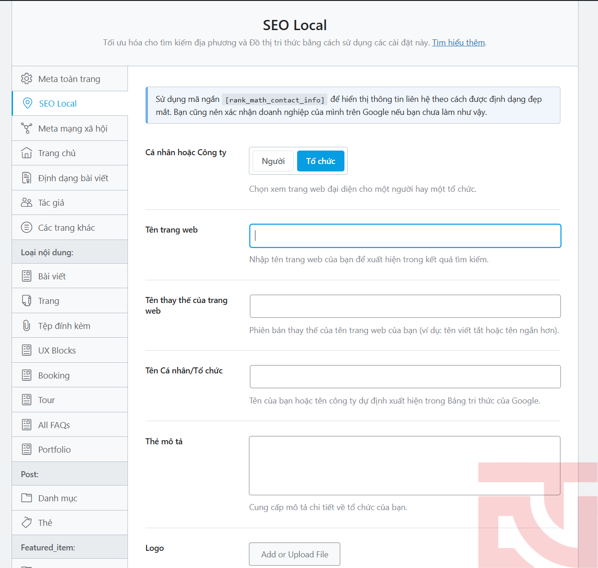Open Các trang khác tab

[70, 227]
